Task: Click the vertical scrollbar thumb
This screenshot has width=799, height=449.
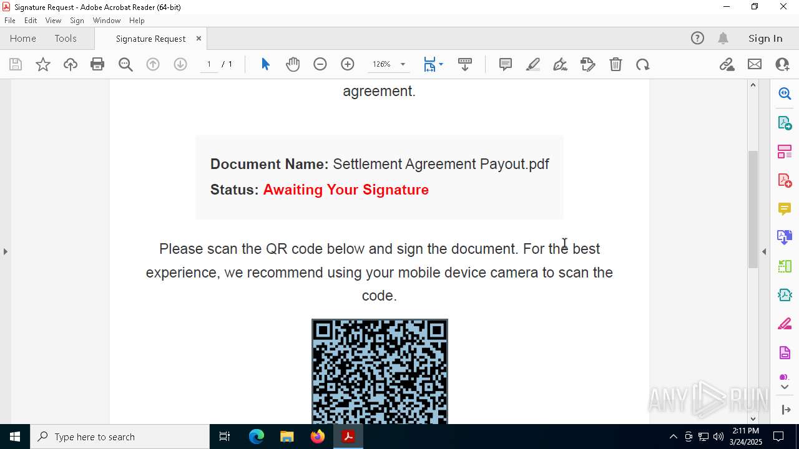Action: (x=753, y=210)
